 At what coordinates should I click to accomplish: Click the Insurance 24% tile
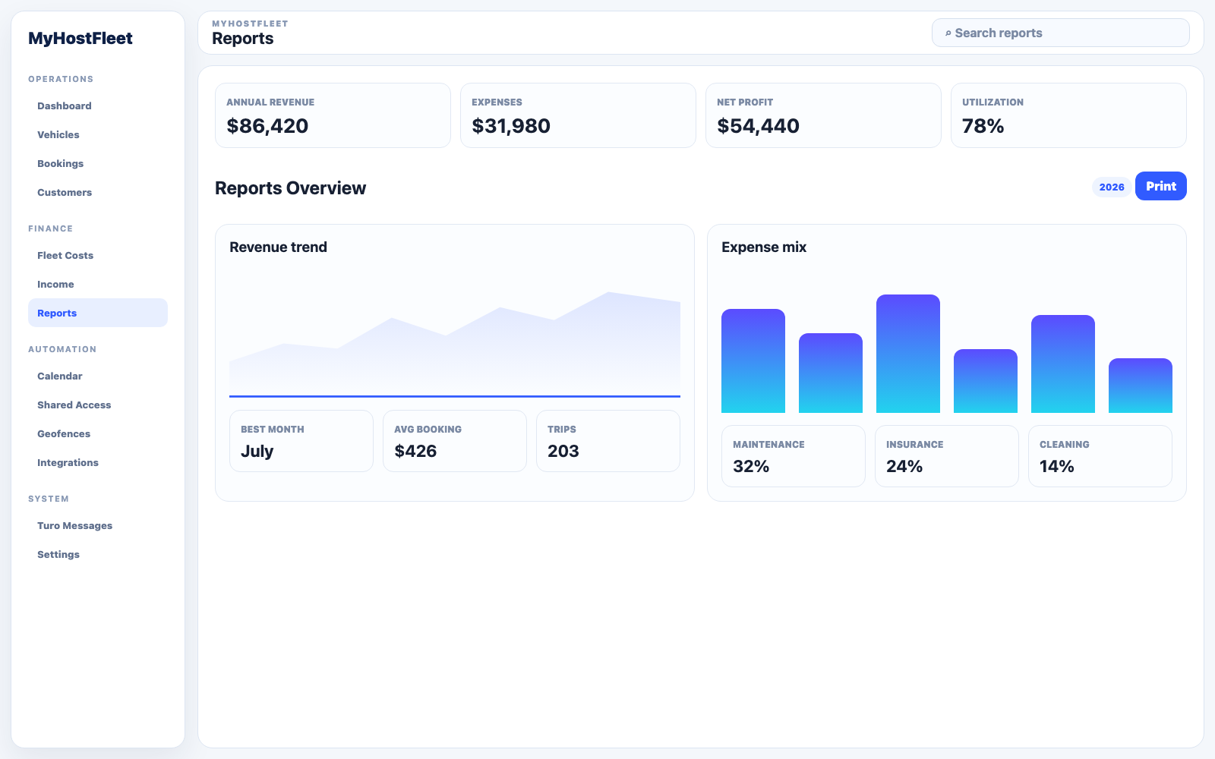click(x=947, y=456)
